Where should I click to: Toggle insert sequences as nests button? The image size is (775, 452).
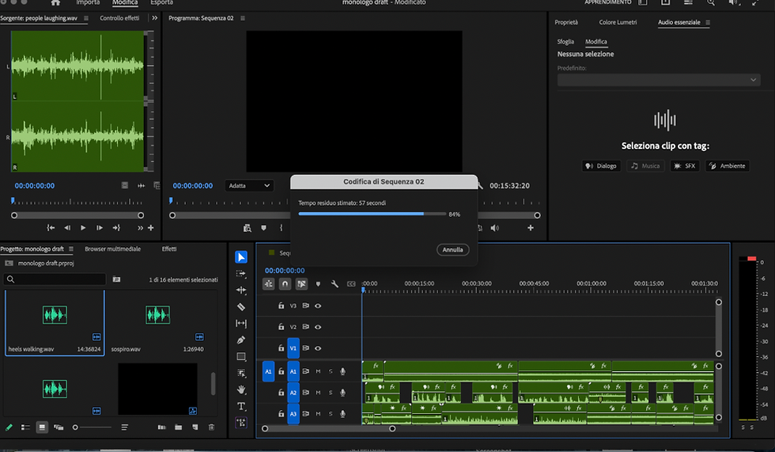pos(268,284)
